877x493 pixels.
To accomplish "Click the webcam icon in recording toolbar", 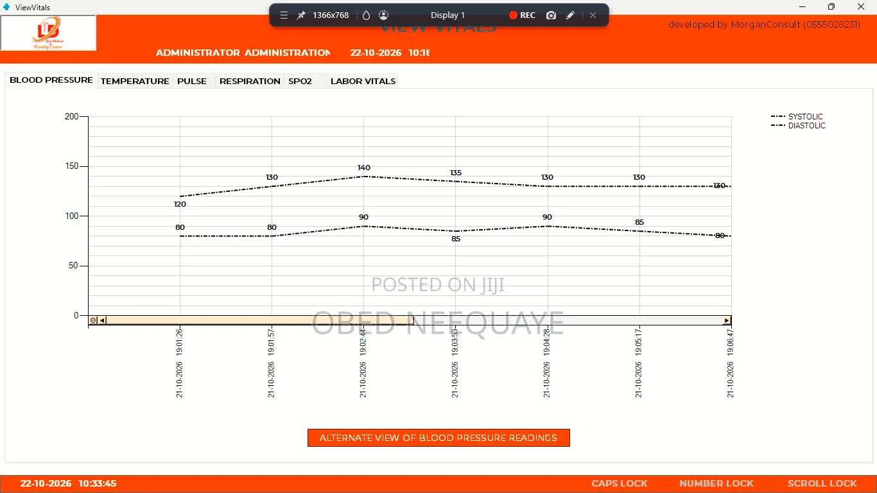I will pos(383,15).
